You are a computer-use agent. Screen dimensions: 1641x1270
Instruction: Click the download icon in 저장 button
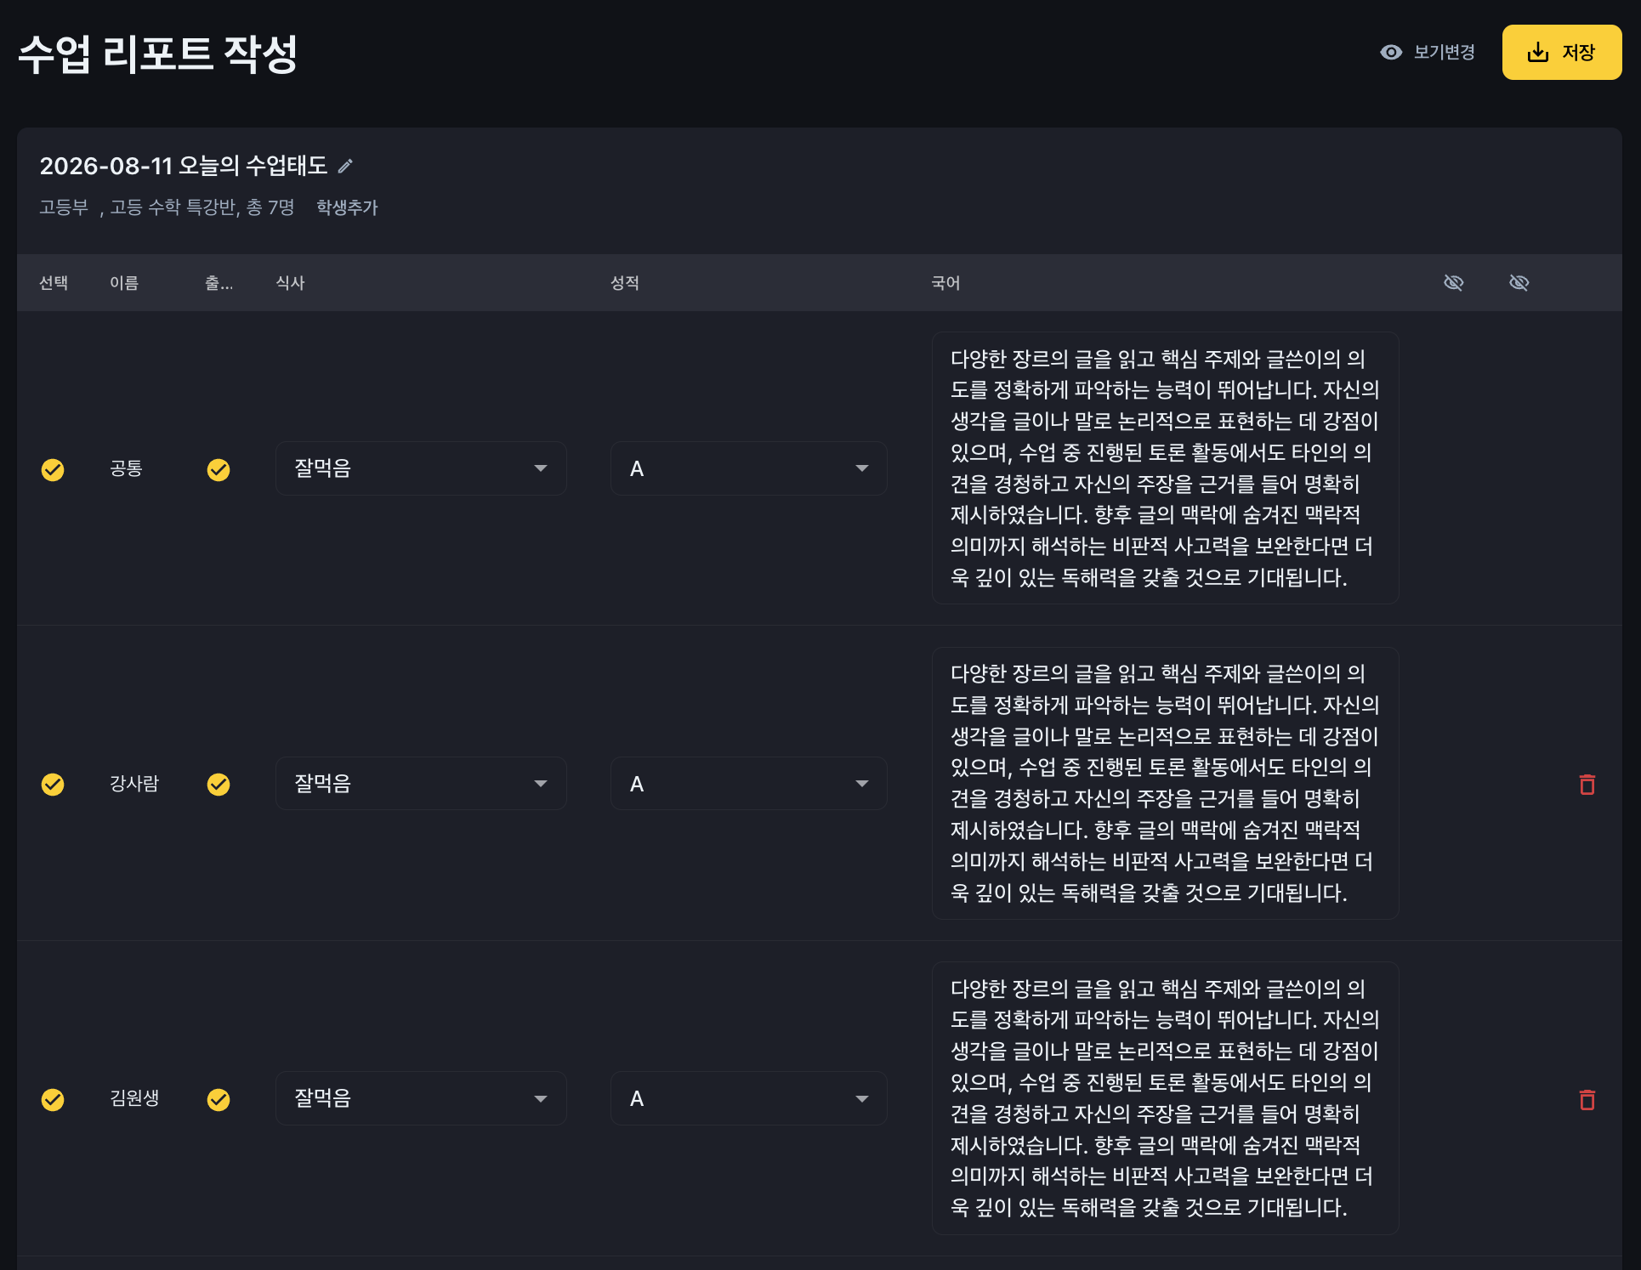click(1537, 53)
